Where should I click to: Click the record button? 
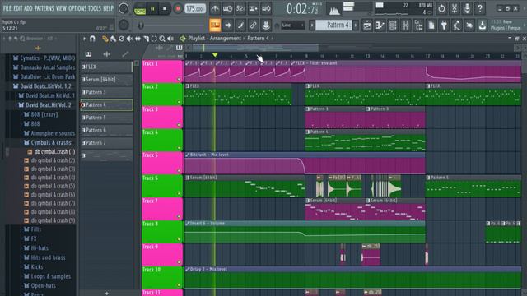click(x=178, y=9)
